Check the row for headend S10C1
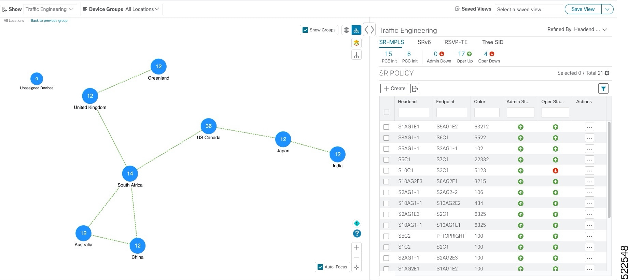 [386, 170]
